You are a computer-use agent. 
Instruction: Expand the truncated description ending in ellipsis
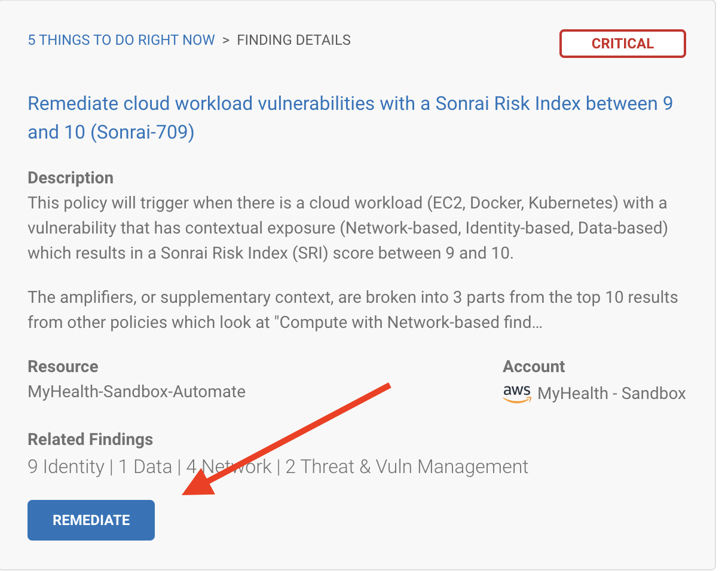click(353, 310)
